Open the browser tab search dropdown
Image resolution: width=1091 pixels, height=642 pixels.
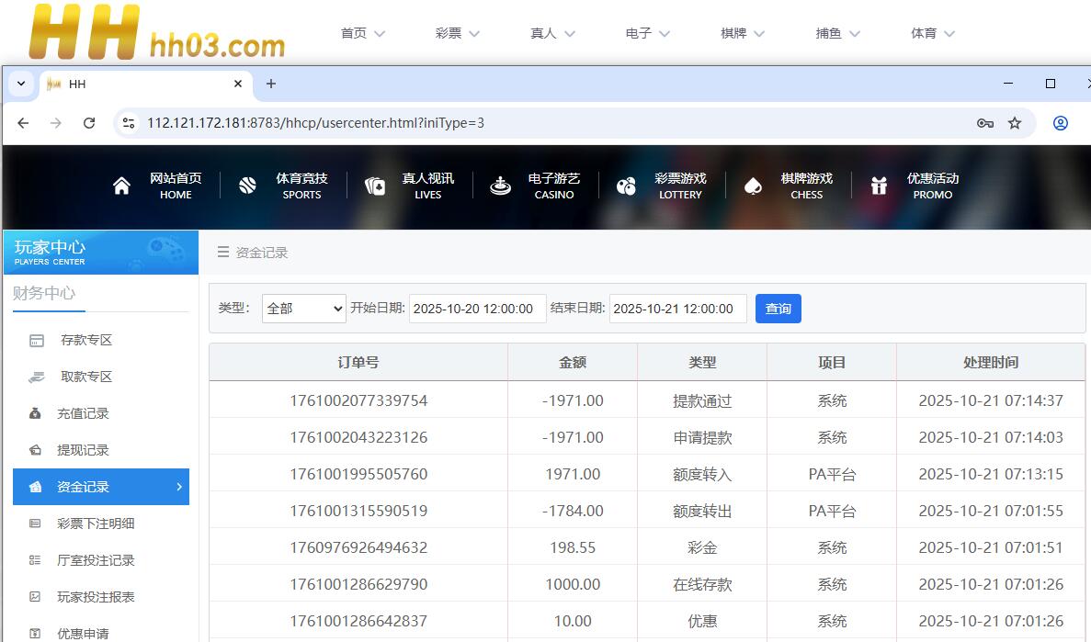point(20,84)
